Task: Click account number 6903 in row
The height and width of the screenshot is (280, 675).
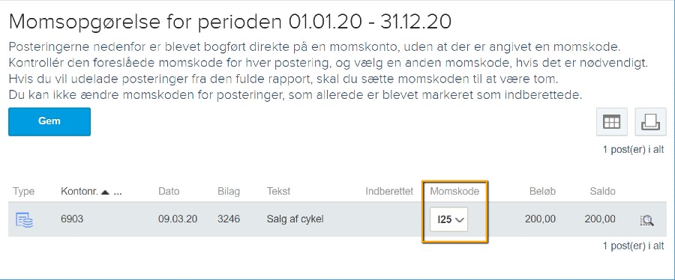Action: (72, 219)
